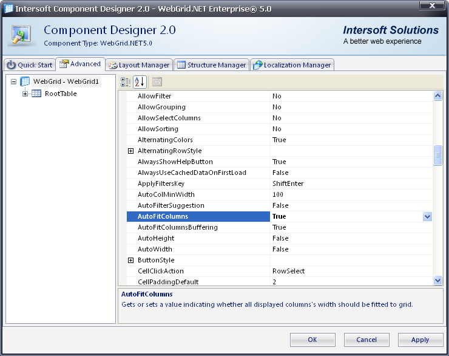
Task: Click the property grid scrollbar thumb
Action: tap(437, 156)
